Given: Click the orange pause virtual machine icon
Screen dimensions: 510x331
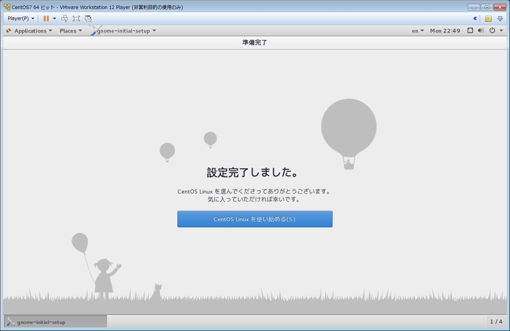Looking at the screenshot, I should (46, 19).
